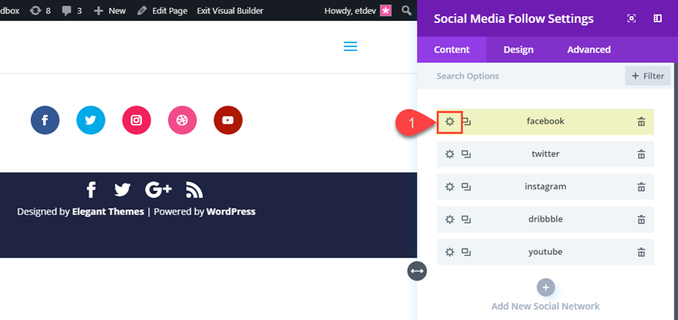This screenshot has width=678, height=320.
Task: Snap settings modal to sidebar icon
Action: [658, 18]
